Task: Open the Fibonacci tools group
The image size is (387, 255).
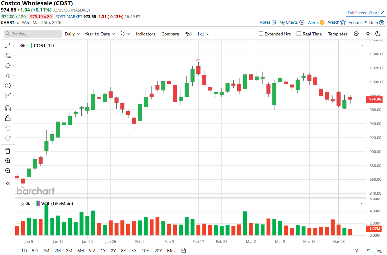Action: (8, 56)
